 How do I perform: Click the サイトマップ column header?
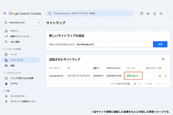click(54, 68)
